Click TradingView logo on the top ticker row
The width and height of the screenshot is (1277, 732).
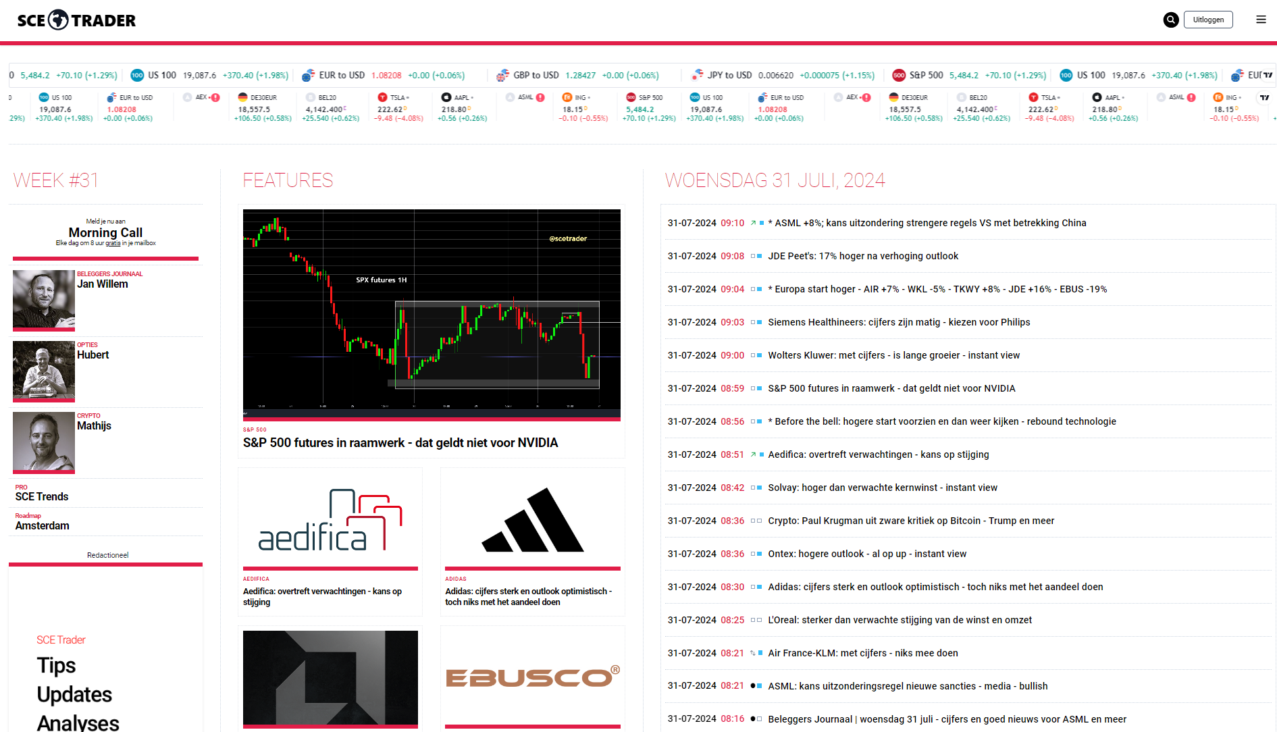[x=1268, y=76]
